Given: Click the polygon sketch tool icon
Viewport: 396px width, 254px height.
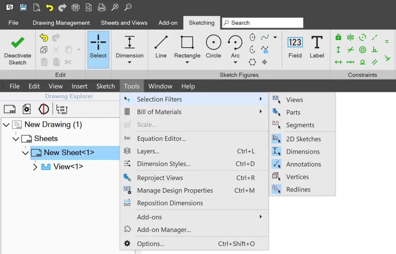Looking at the screenshot, I should pyautogui.click(x=252, y=62).
